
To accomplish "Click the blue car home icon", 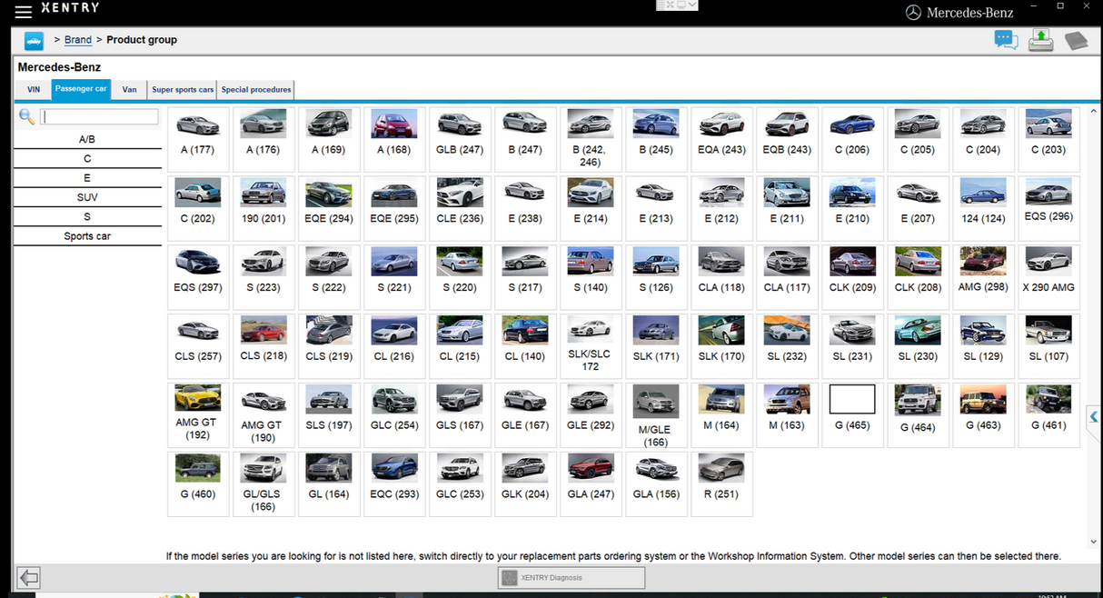I will pos(34,41).
